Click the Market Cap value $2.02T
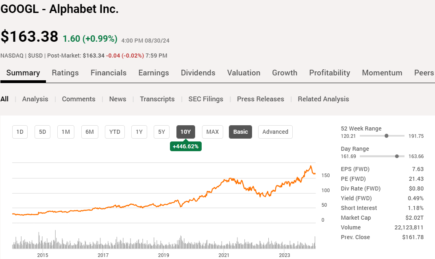 pyautogui.click(x=415, y=218)
